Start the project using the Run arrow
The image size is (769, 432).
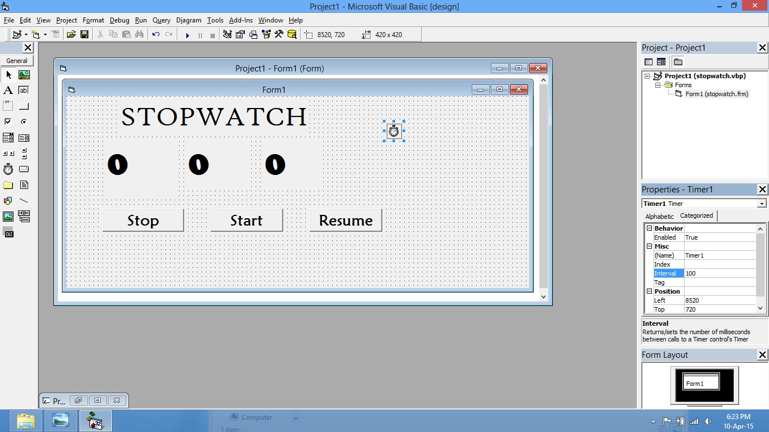pyautogui.click(x=187, y=34)
